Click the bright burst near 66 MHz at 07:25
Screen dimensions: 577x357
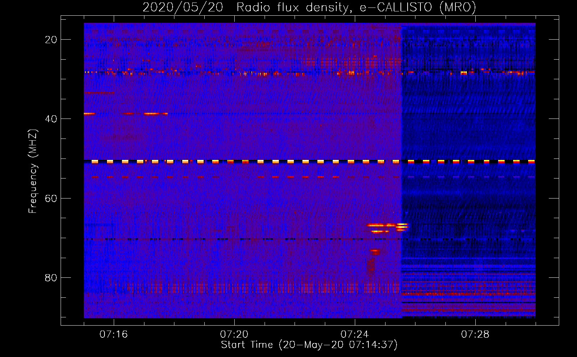(x=388, y=228)
